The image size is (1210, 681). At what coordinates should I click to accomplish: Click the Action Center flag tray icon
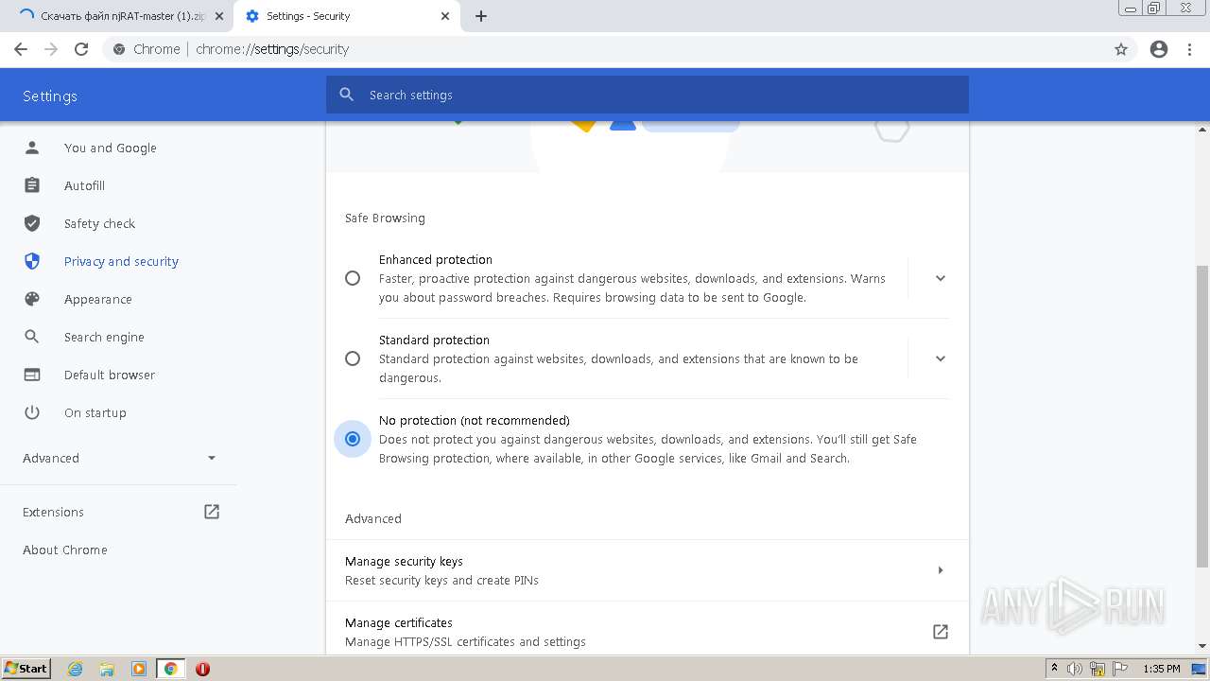[x=1120, y=669]
